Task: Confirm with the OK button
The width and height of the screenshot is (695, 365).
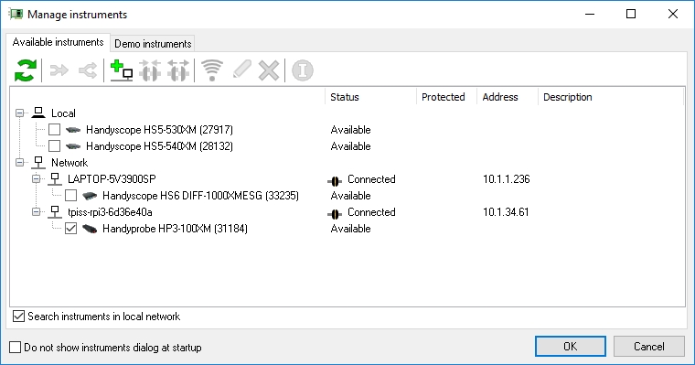Action: pos(571,347)
